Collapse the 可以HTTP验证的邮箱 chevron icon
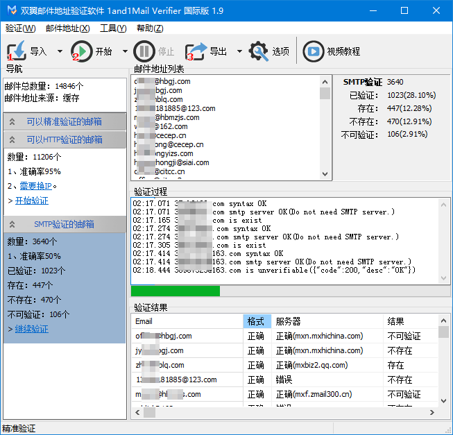 (x=12, y=139)
